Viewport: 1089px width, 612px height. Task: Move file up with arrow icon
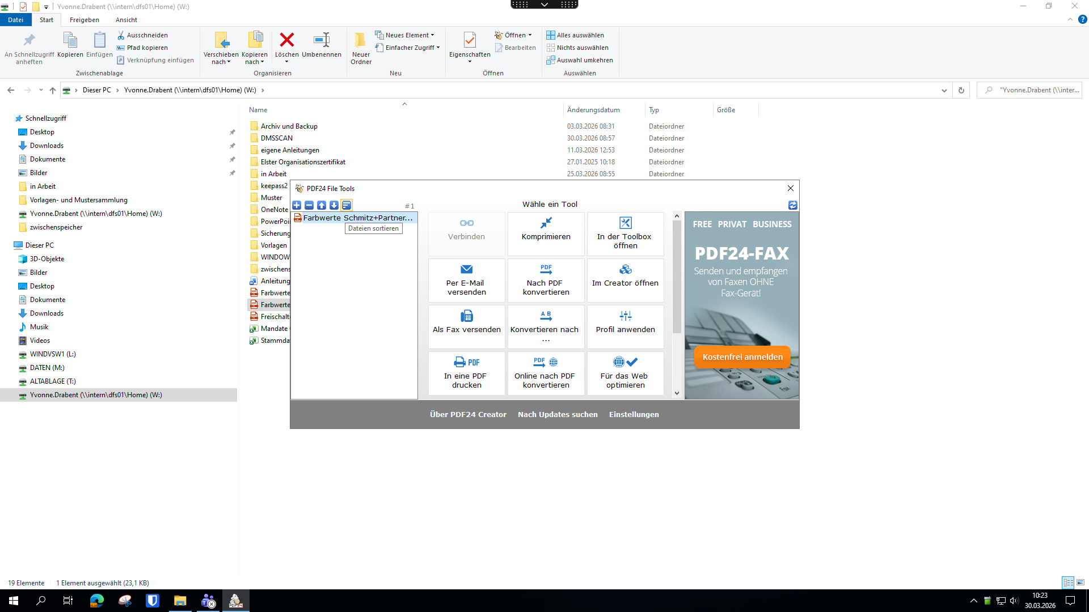click(x=322, y=205)
